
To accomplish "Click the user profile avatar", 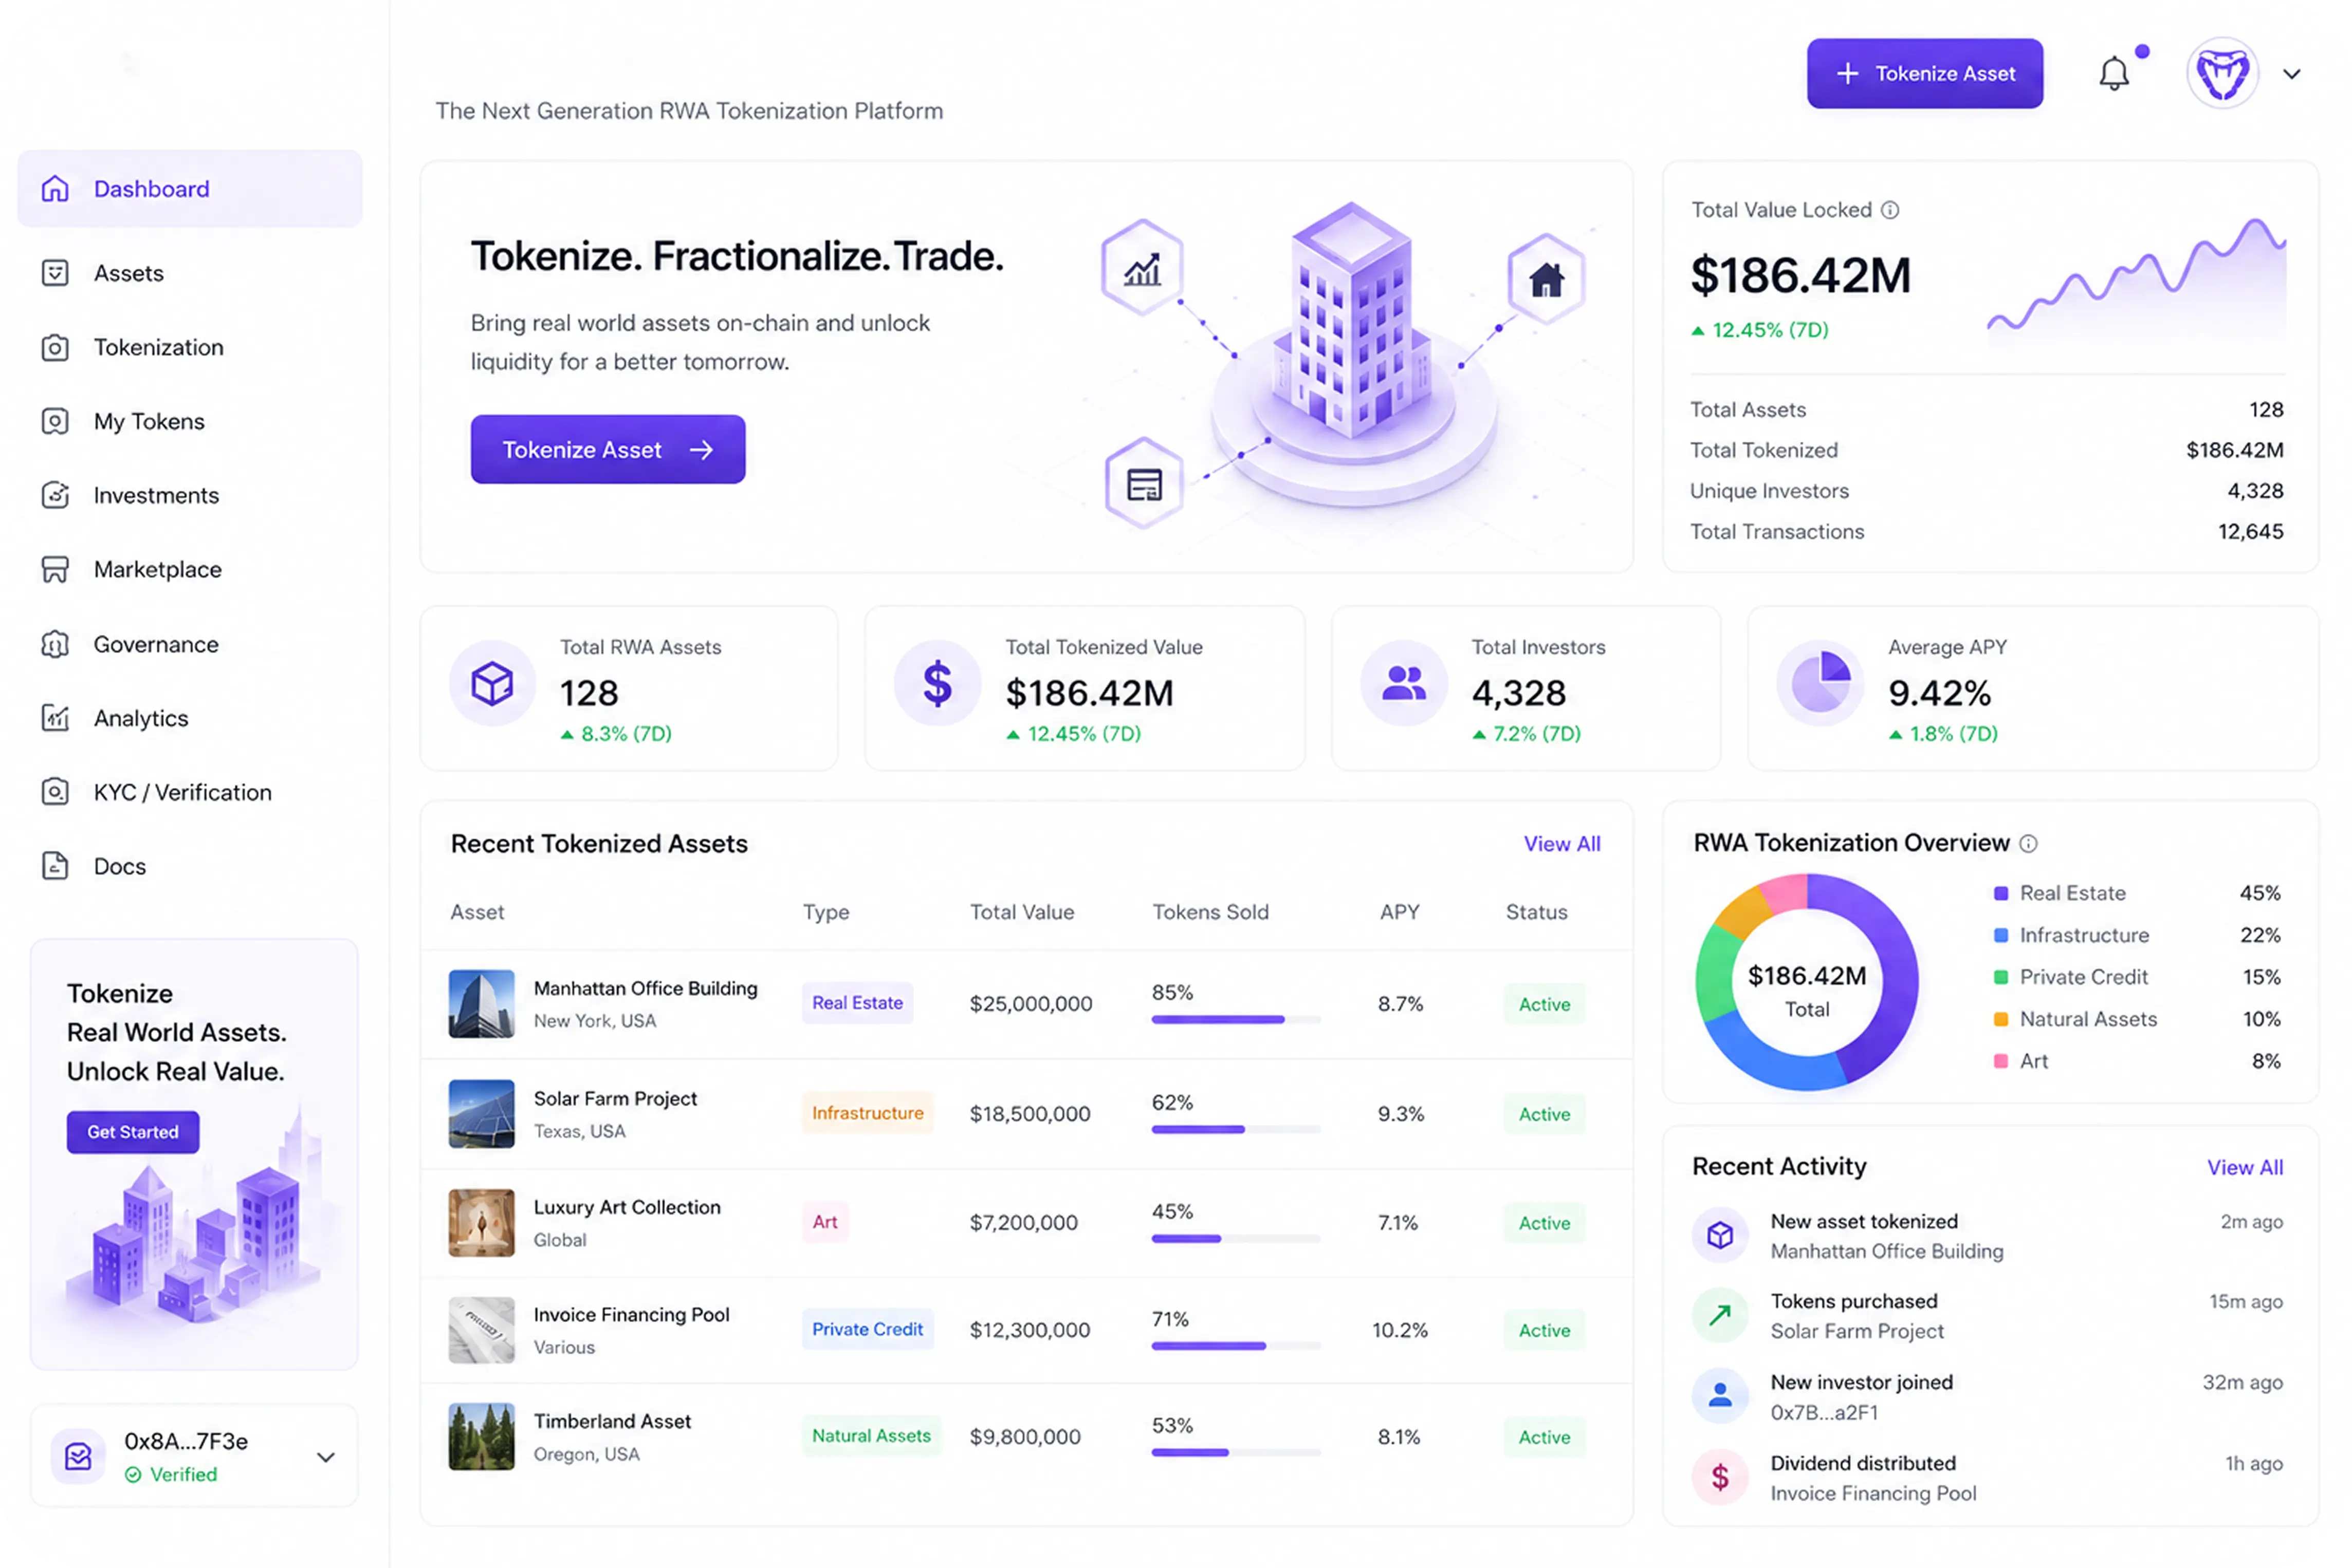I will [2222, 74].
